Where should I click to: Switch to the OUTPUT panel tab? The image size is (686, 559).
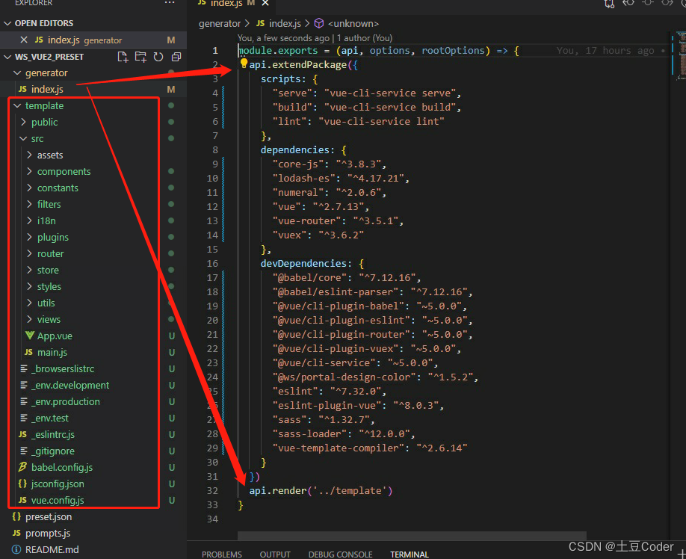pos(275,555)
